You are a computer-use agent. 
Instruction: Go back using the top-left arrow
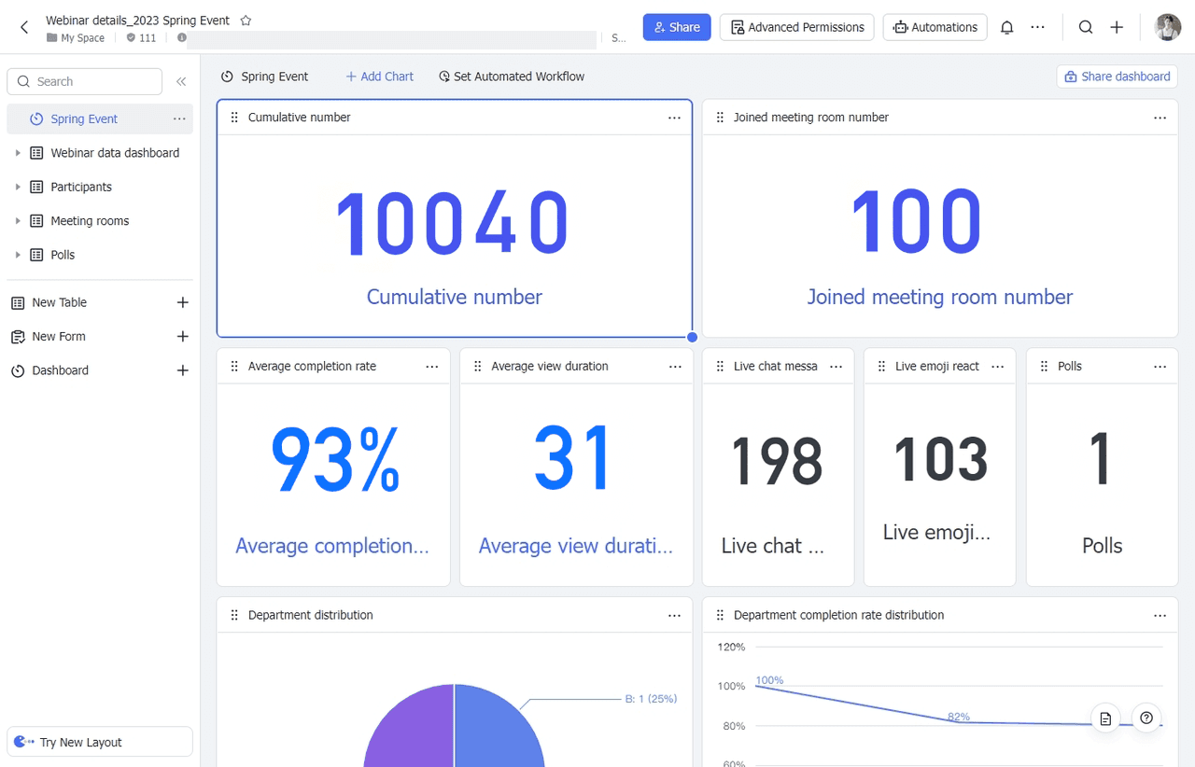[24, 27]
